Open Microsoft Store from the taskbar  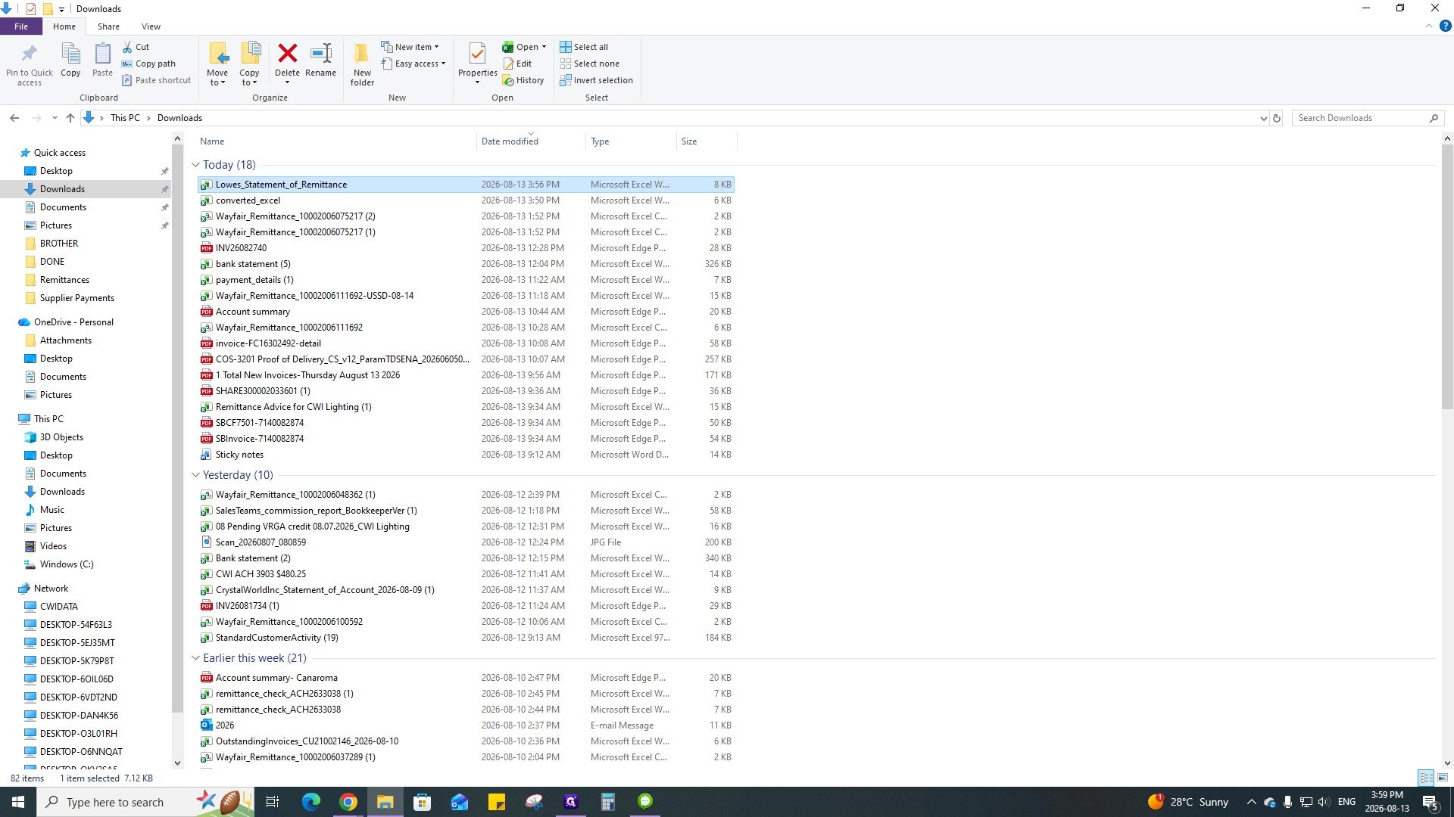(x=423, y=802)
